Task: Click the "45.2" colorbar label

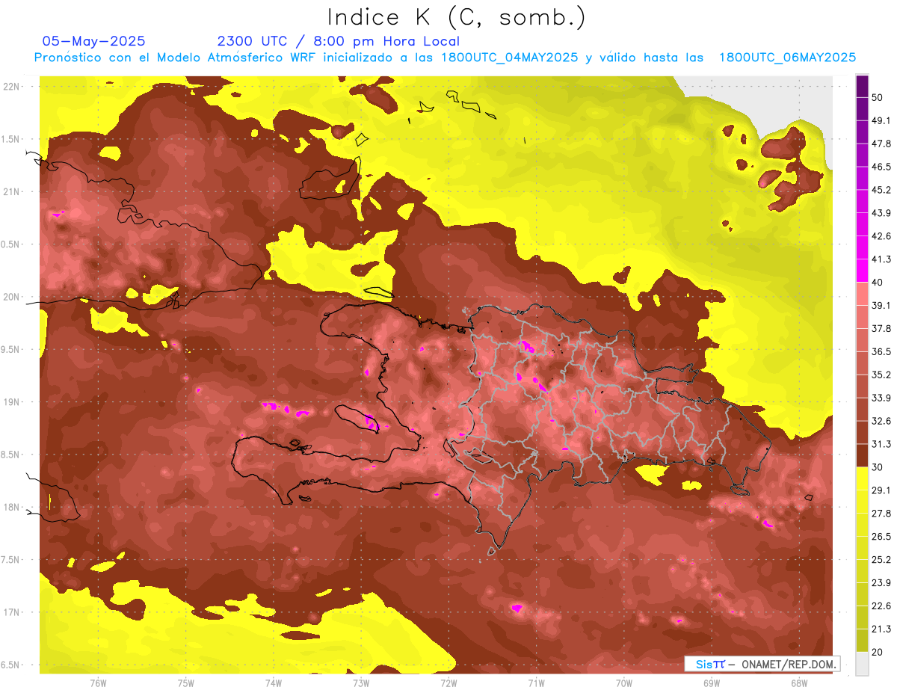Action: [881, 190]
